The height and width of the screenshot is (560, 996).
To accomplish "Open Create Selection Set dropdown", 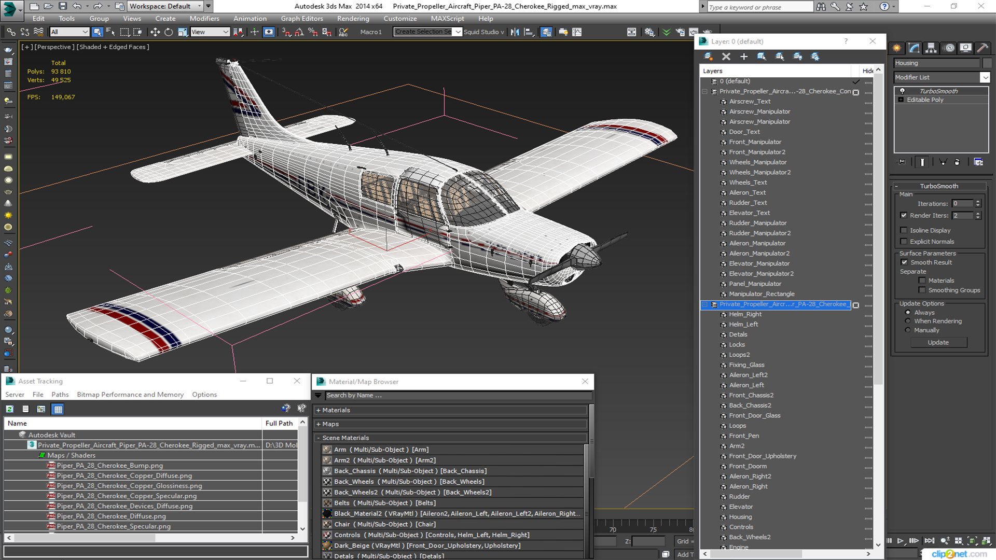I will click(x=458, y=32).
